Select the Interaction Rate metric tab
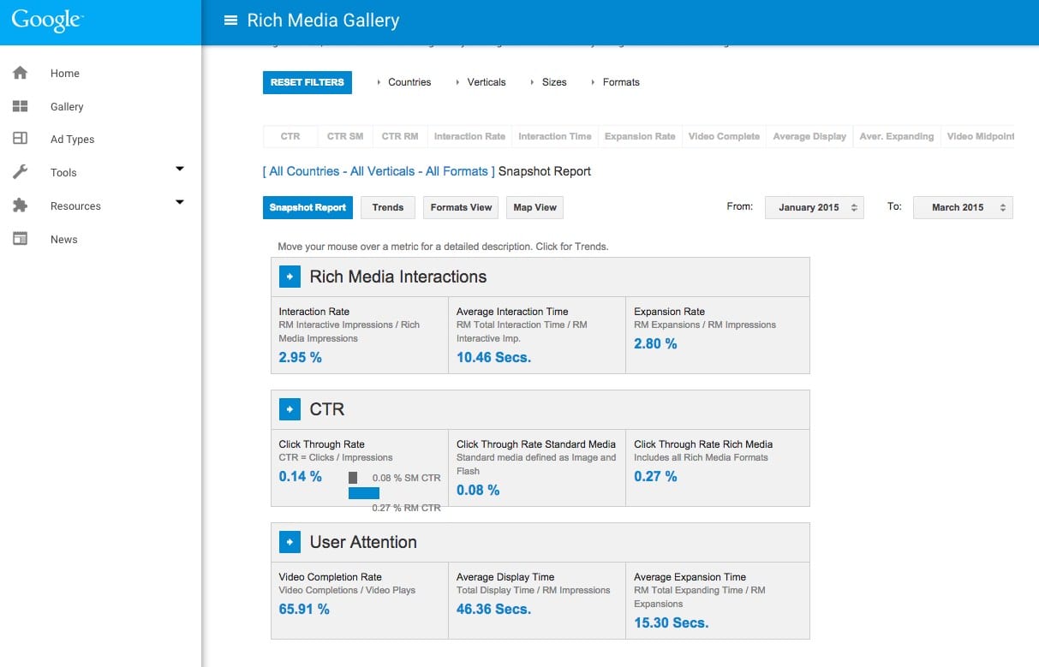Image resolution: width=1039 pixels, height=667 pixels. [x=469, y=136]
